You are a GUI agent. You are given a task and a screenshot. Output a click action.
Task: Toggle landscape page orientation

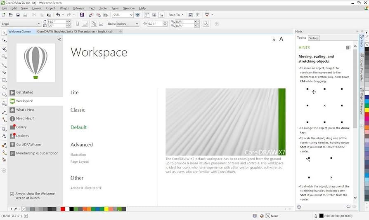(x=85, y=24)
